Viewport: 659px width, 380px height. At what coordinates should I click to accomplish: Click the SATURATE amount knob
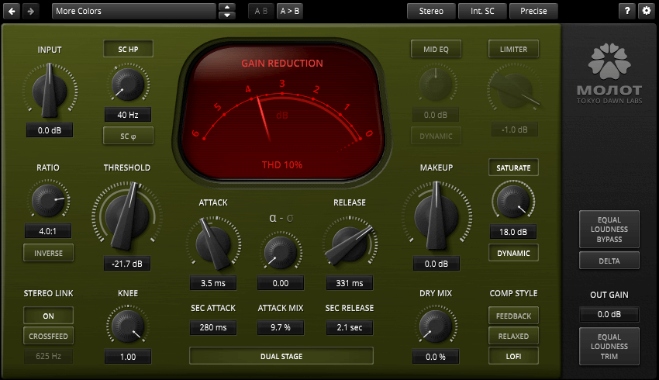tap(513, 201)
